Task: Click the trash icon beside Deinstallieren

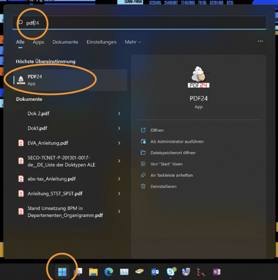Action: coord(143,186)
